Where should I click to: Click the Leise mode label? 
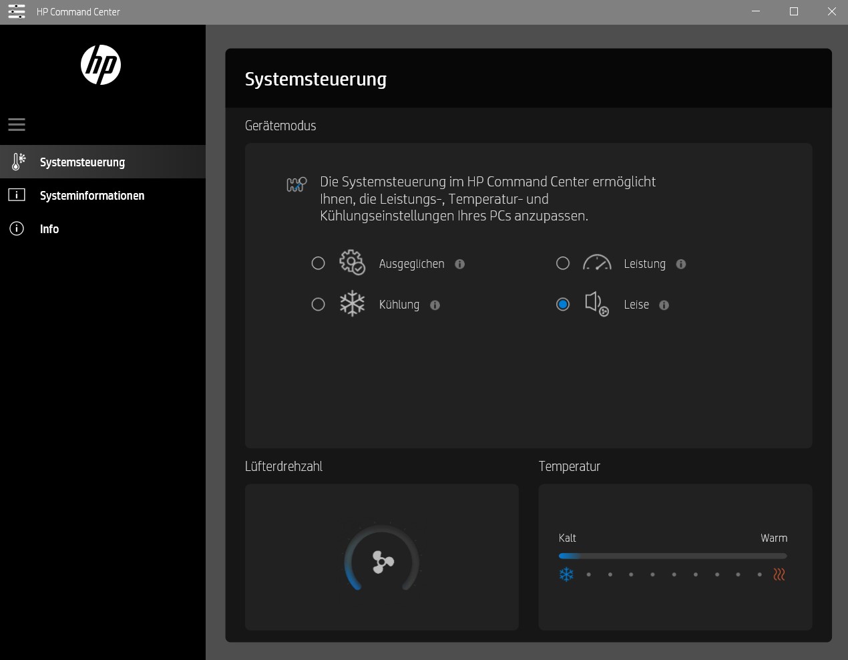pos(636,305)
